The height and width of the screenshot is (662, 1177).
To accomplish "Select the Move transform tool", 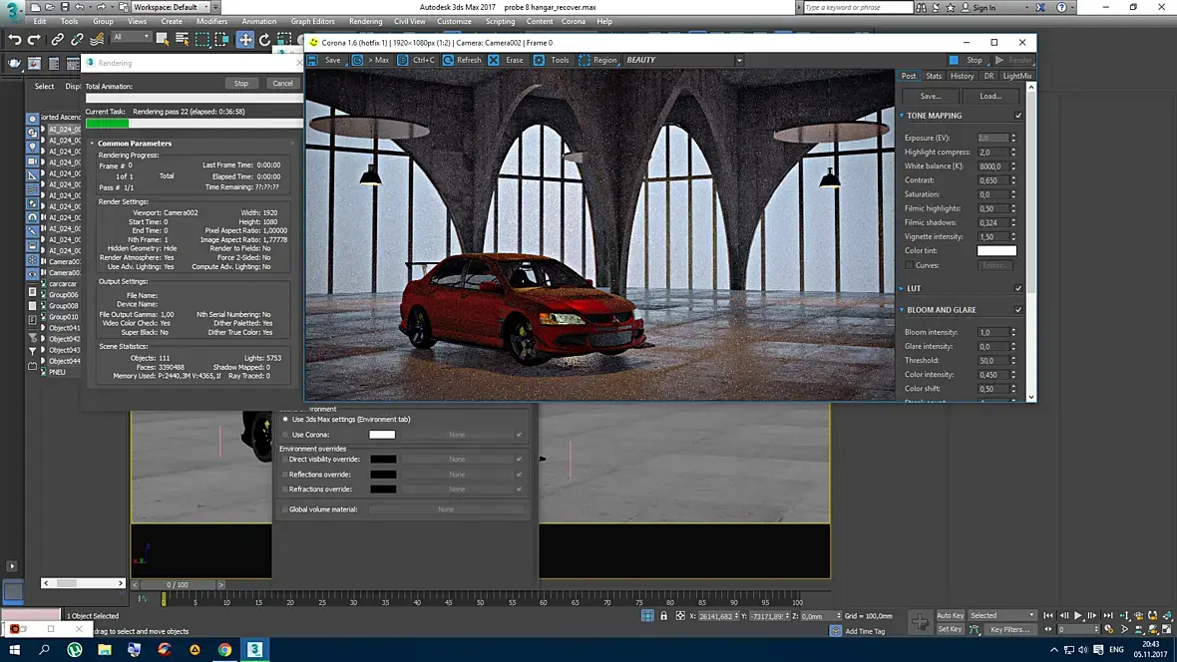I will coord(244,40).
